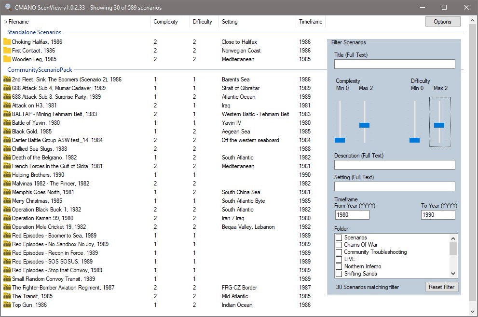Click the Difficulty Max slider handle
This screenshot has width=478, height=317.
coord(439,125)
